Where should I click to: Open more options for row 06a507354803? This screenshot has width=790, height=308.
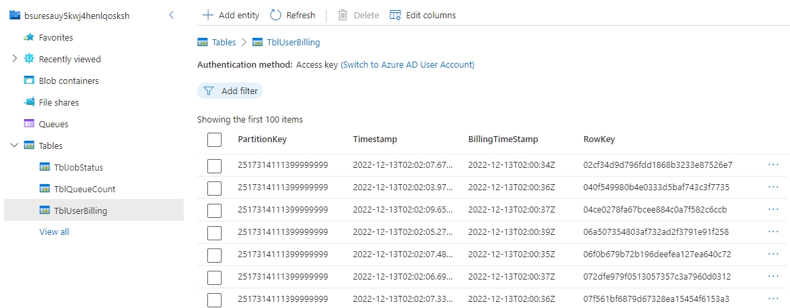[773, 232]
